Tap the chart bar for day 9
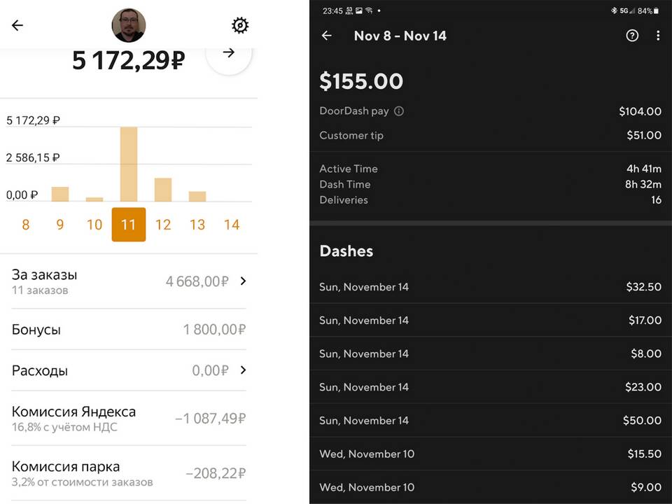This screenshot has height=504, width=672. tap(60, 194)
